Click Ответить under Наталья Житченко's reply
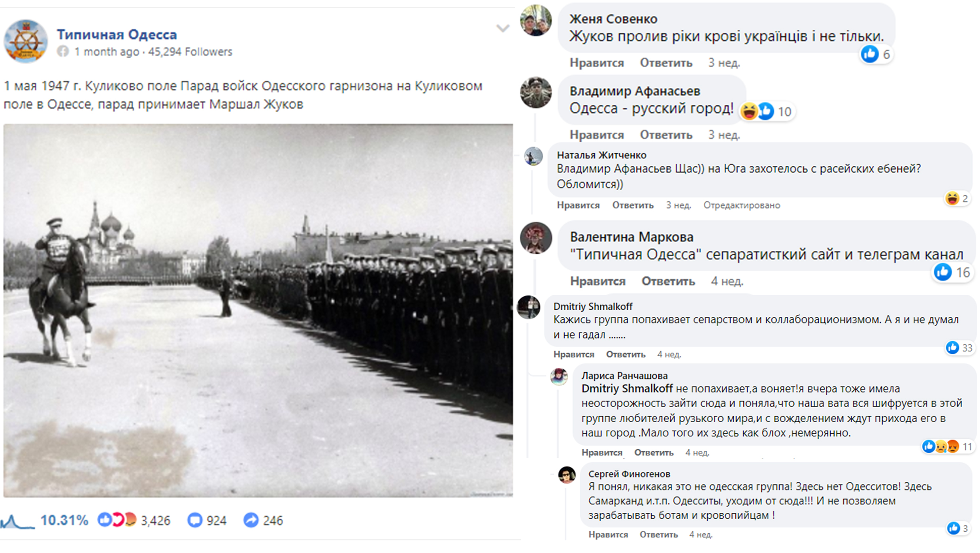This screenshot has width=980, height=553. [633, 205]
